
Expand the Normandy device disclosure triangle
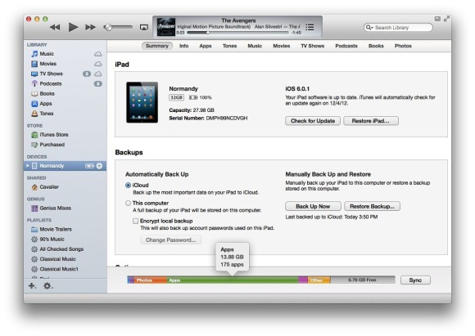click(x=28, y=166)
